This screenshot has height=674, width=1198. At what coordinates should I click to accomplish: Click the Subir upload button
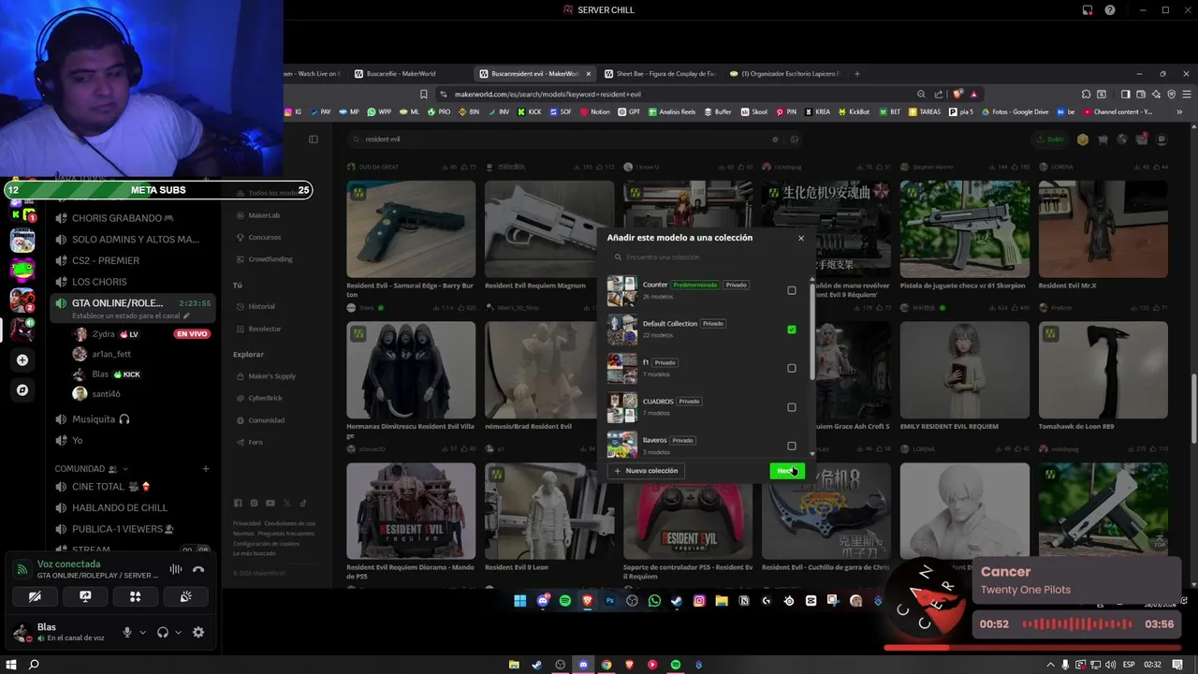coord(1051,139)
